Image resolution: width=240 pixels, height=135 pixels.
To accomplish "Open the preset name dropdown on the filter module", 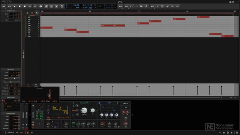I will (85, 103).
